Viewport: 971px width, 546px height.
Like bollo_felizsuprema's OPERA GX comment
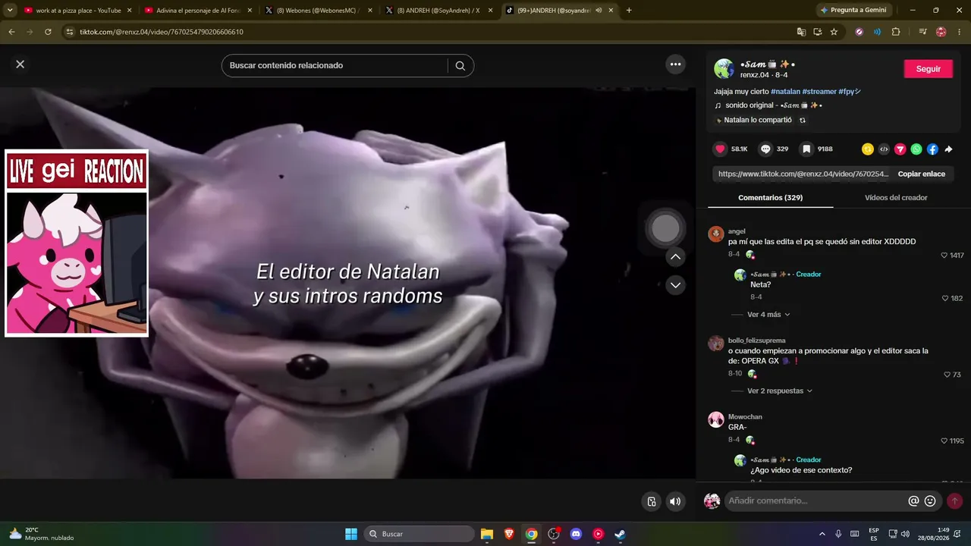pos(947,375)
